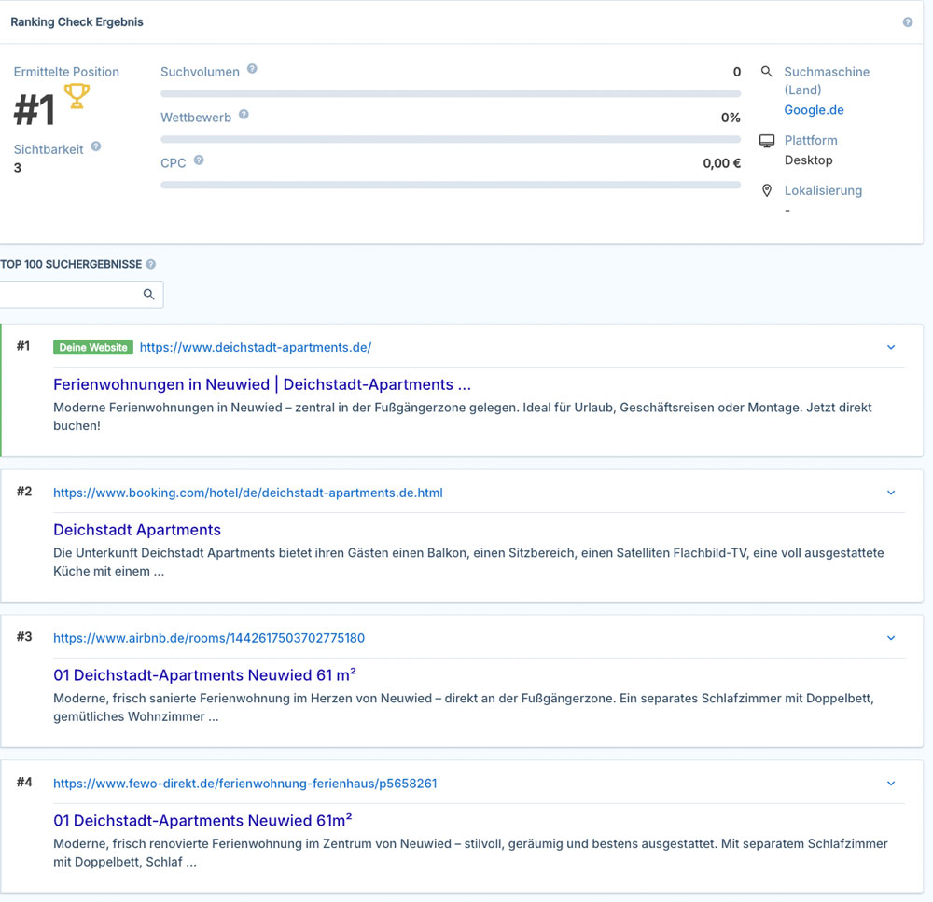Click help icon beside Top 100 Suchergebnisse
Viewport: 933px width, 902px height.
(x=151, y=265)
